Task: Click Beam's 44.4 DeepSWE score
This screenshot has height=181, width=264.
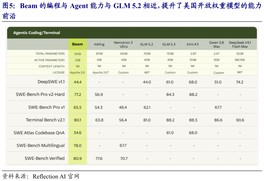Action: click(78, 82)
